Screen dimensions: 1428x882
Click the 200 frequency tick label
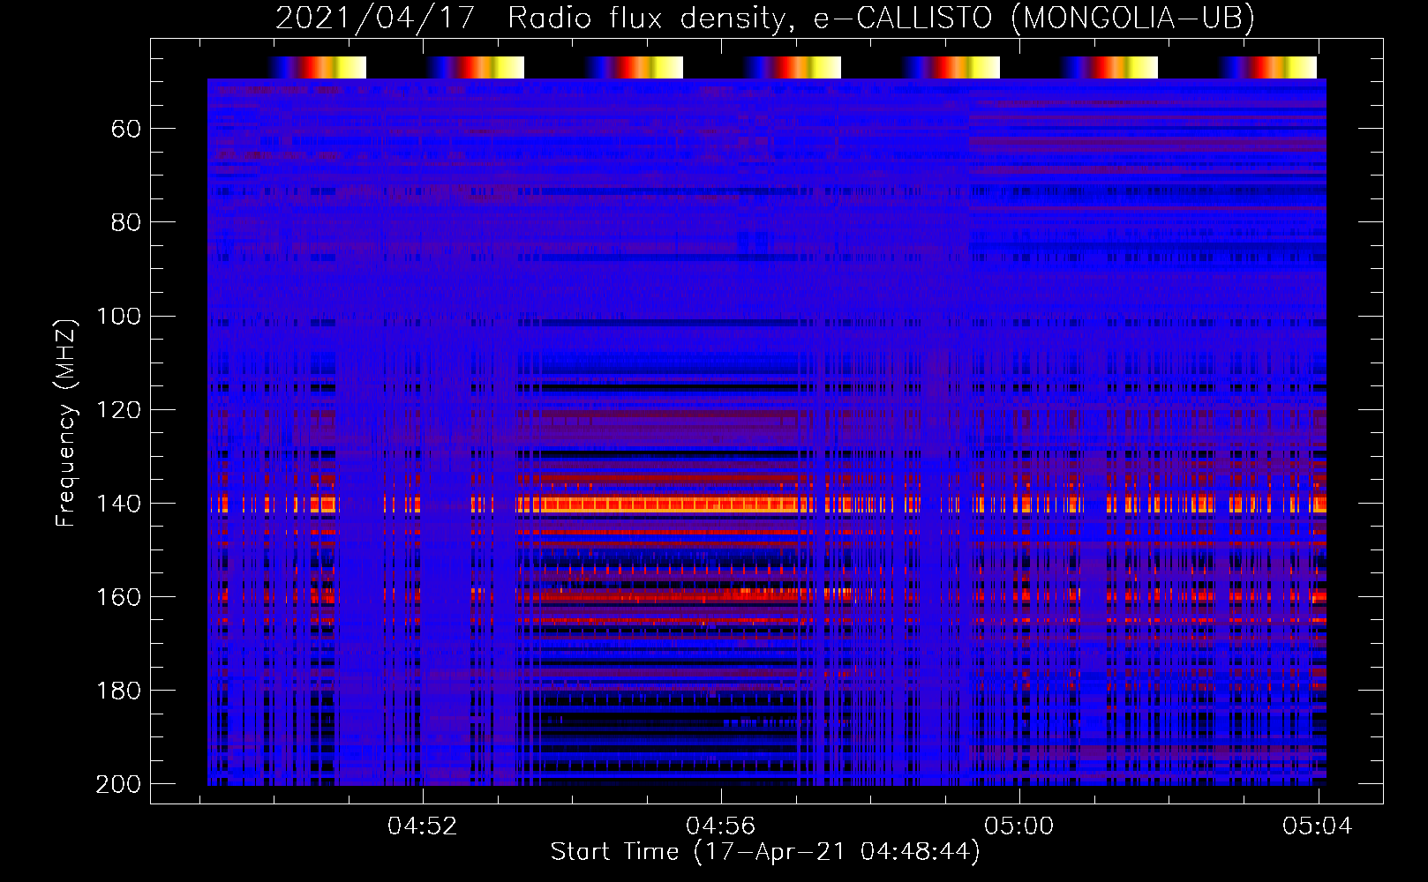pyautogui.click(x=118, y=783)
